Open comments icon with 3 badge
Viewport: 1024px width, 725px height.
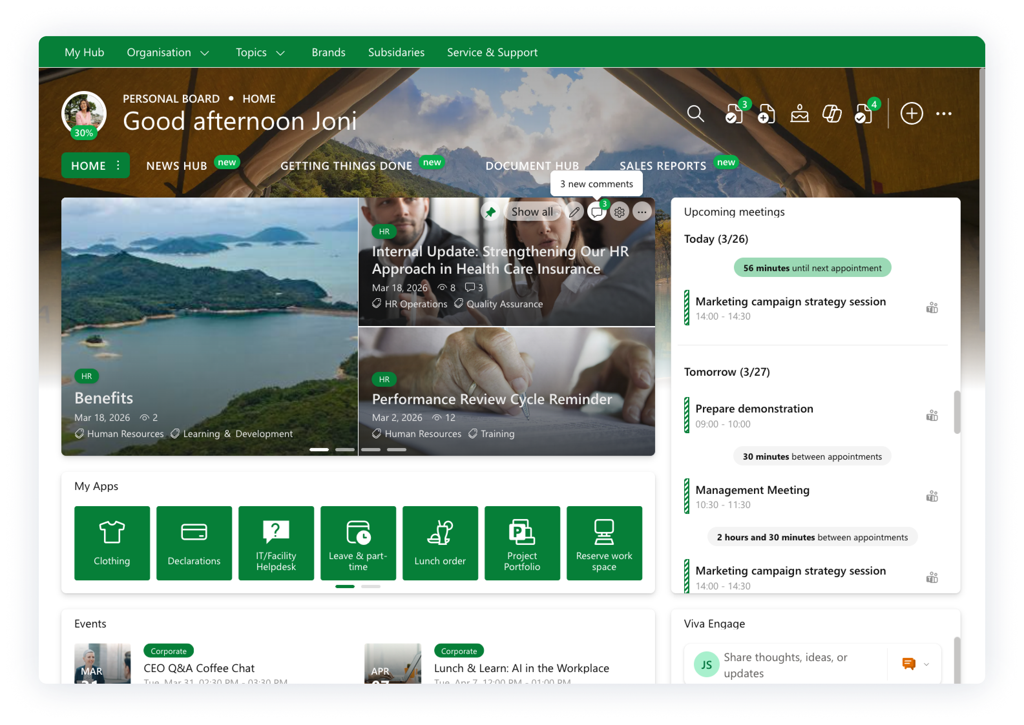[596, 212]
